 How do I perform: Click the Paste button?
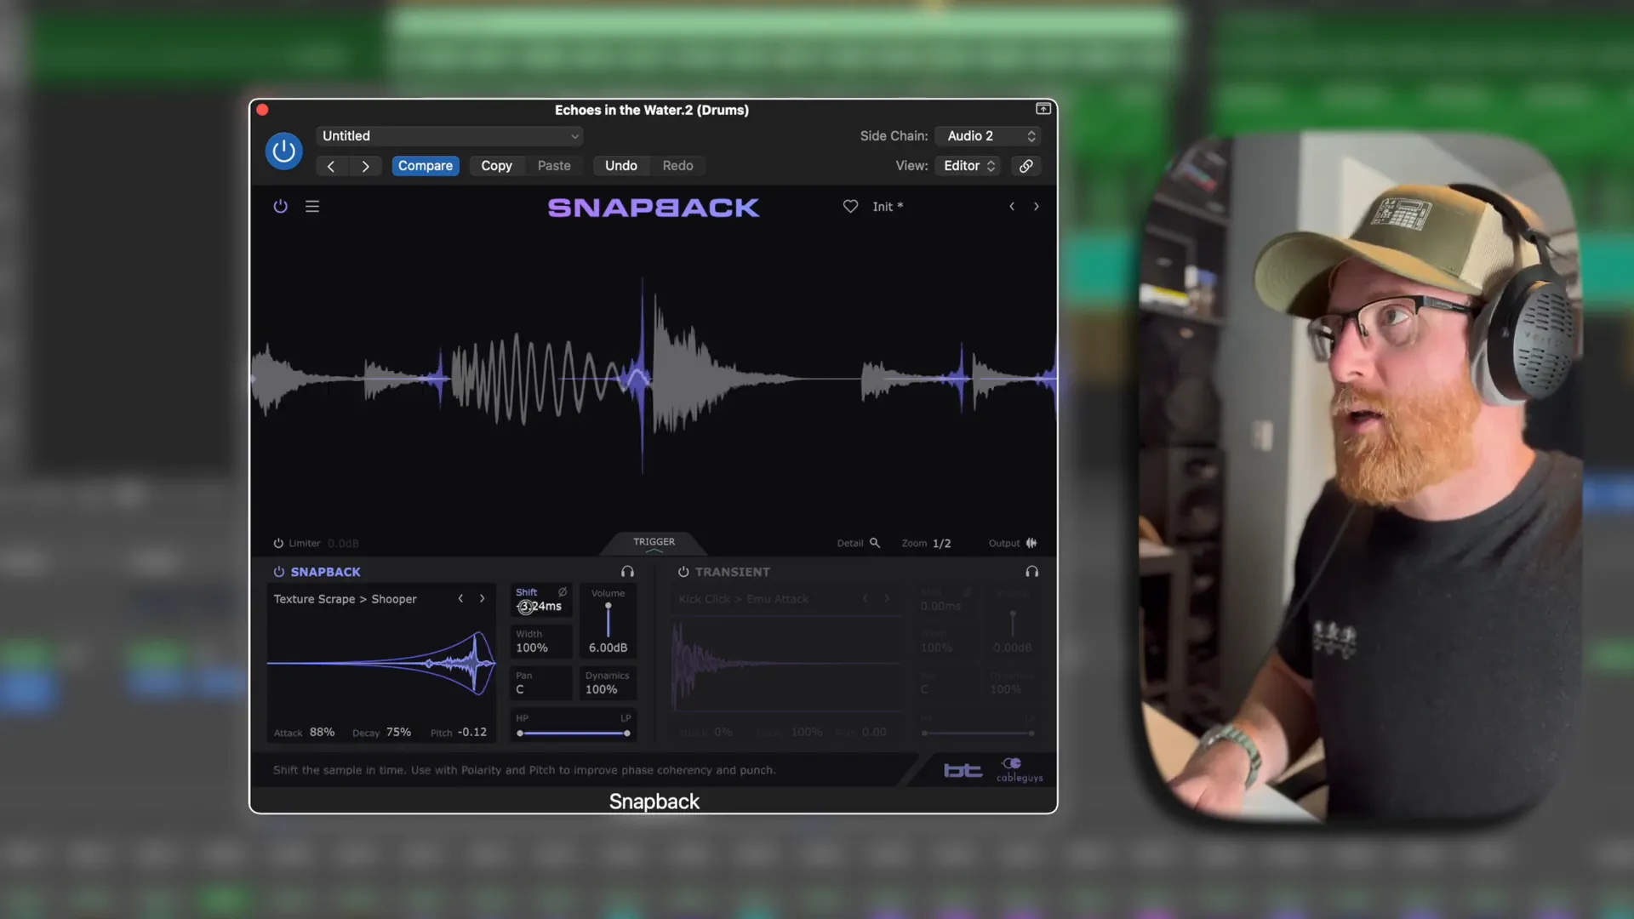click(x=554, y=166)
